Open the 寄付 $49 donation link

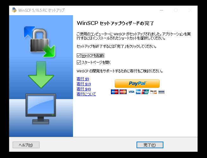[84, 89]
